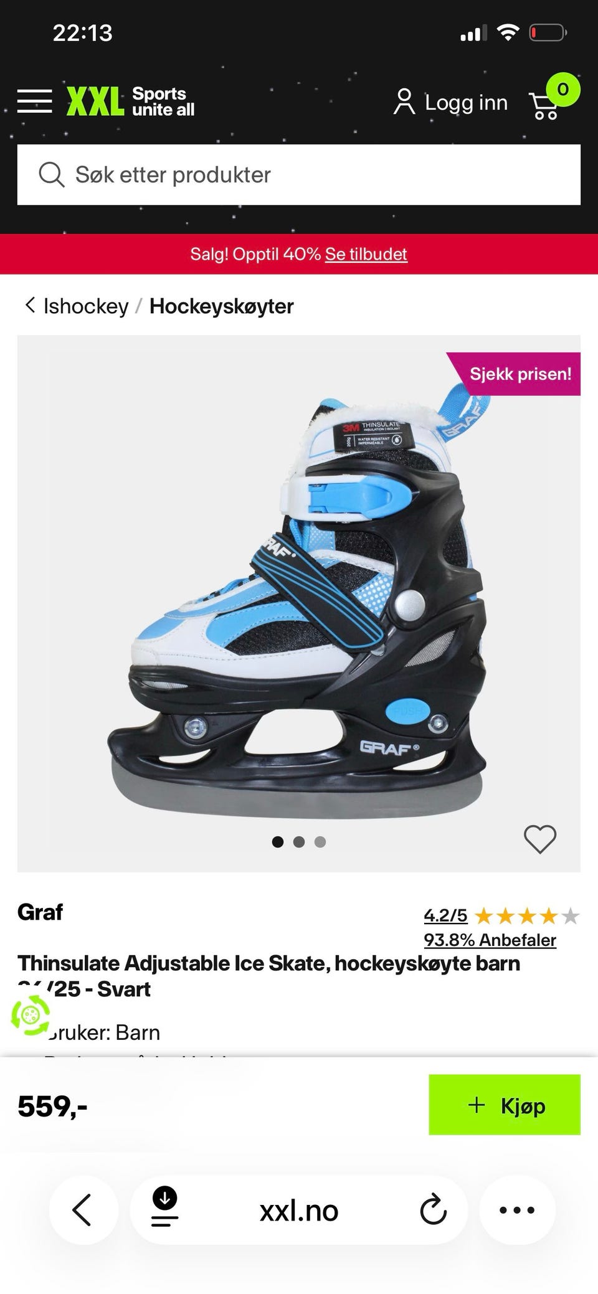Add the skate to favorites with the heart

(540, 839)
